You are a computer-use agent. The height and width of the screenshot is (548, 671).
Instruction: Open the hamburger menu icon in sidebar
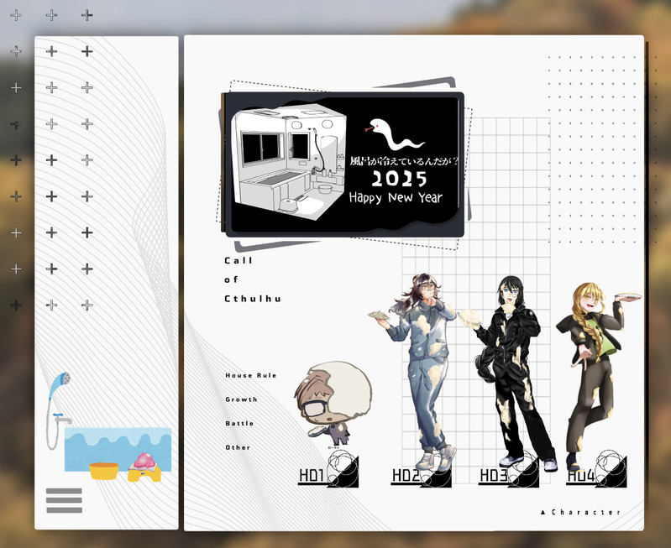pos(64,500)
